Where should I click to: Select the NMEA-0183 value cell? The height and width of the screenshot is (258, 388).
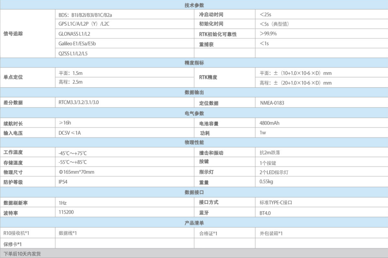pyautogui.click(x=272, y=103)
